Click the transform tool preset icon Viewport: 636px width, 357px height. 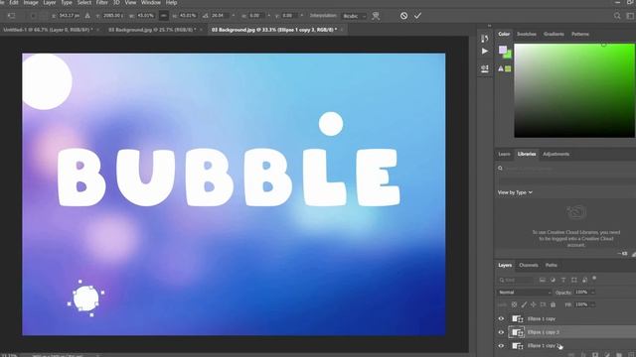[11, 16]
